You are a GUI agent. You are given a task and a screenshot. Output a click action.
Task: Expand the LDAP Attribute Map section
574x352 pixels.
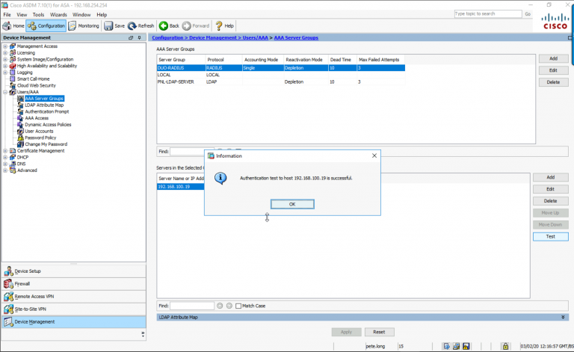(x=563, y=317)
